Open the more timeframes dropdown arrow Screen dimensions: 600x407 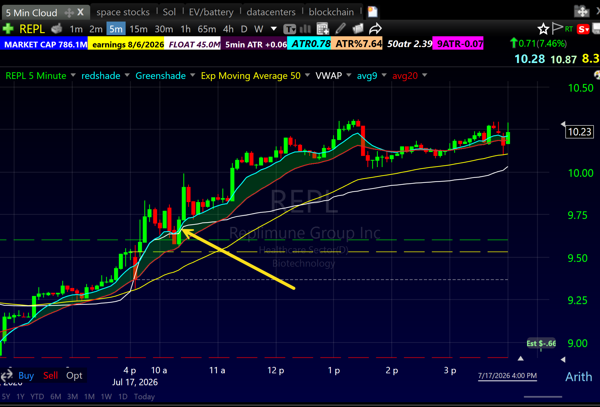tap(273, 29)
